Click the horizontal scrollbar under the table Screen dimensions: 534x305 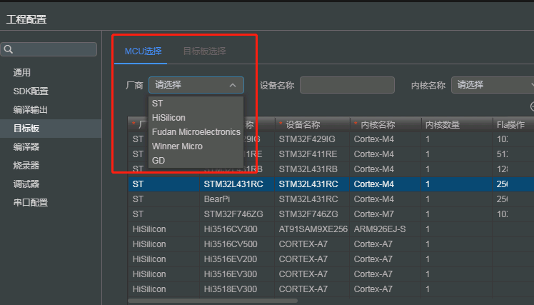[x=213, y=301]
